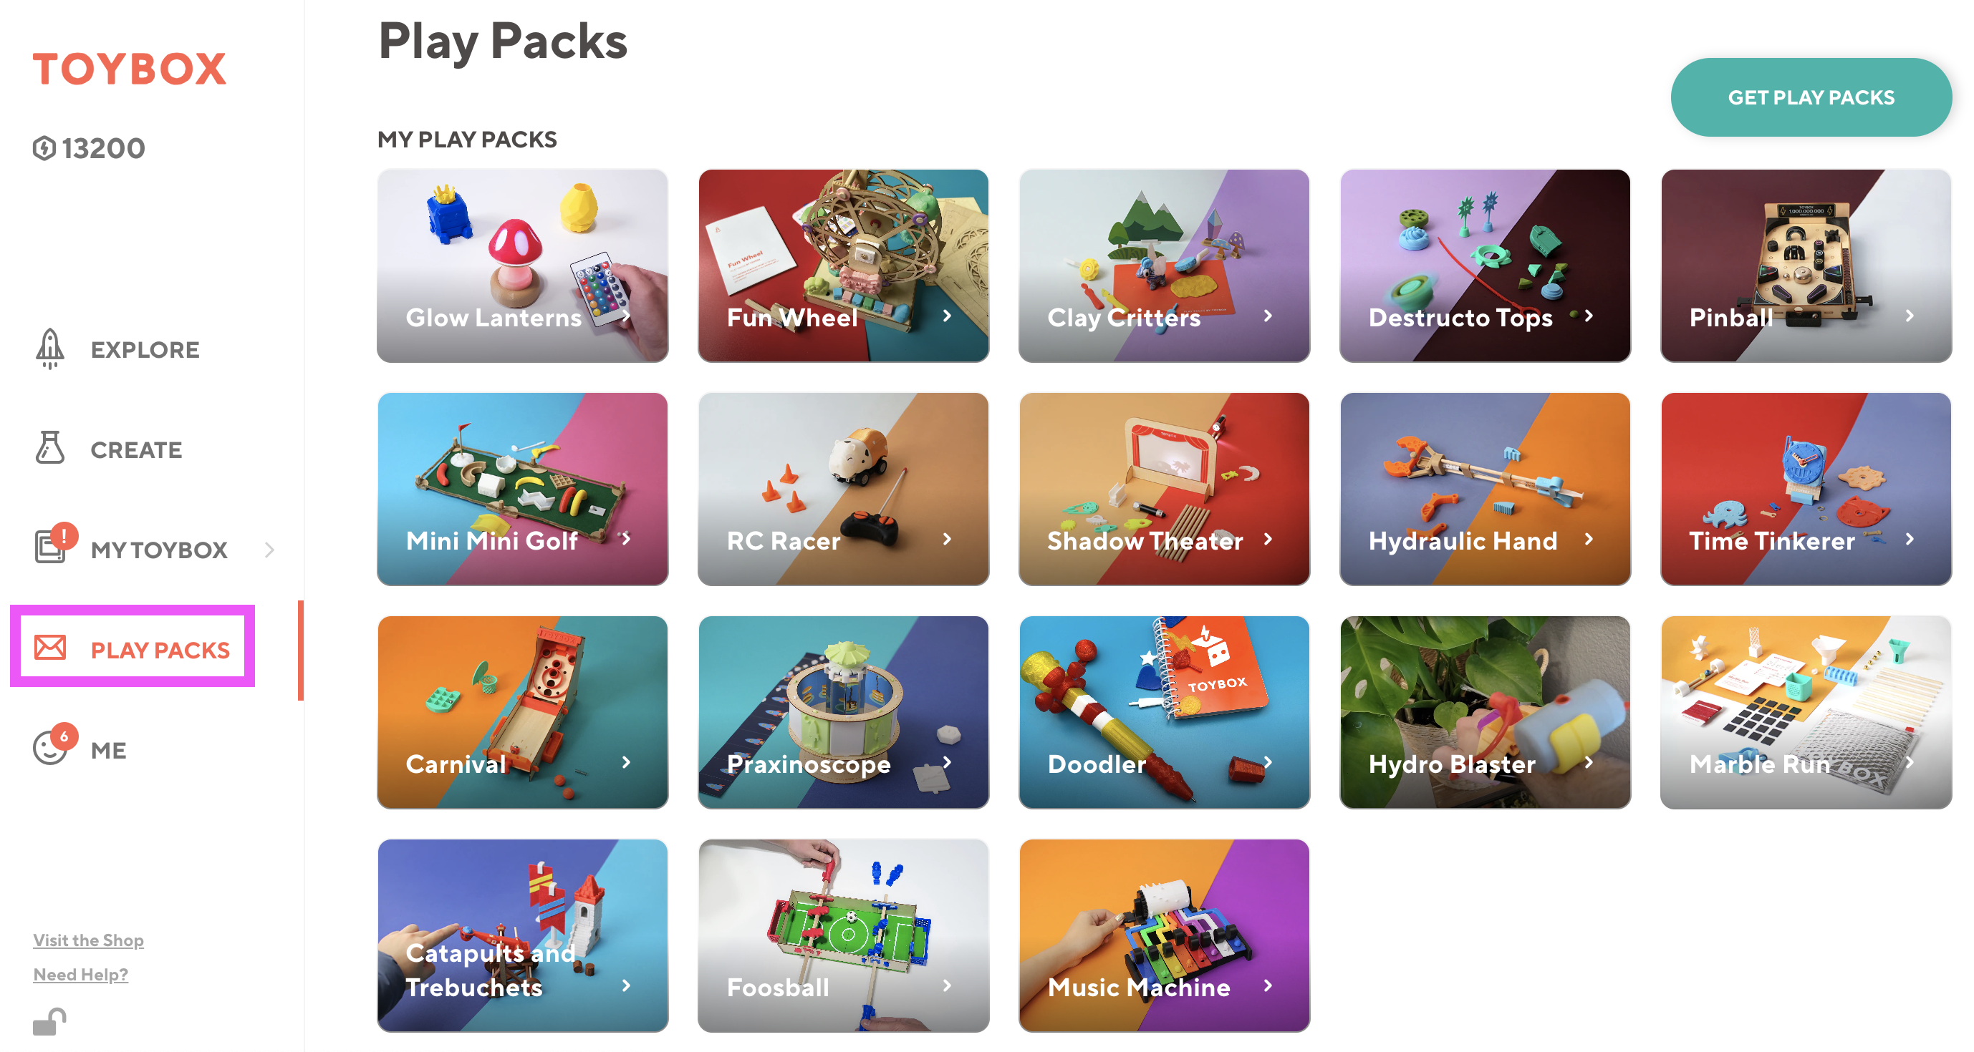The height and width of the screenshot is (1052, 1974).
Task: Open the Foosball play pack thumbnail
Action: (843, 935)
